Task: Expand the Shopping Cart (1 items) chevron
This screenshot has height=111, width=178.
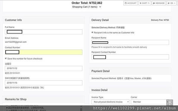Action: point(100,7)
